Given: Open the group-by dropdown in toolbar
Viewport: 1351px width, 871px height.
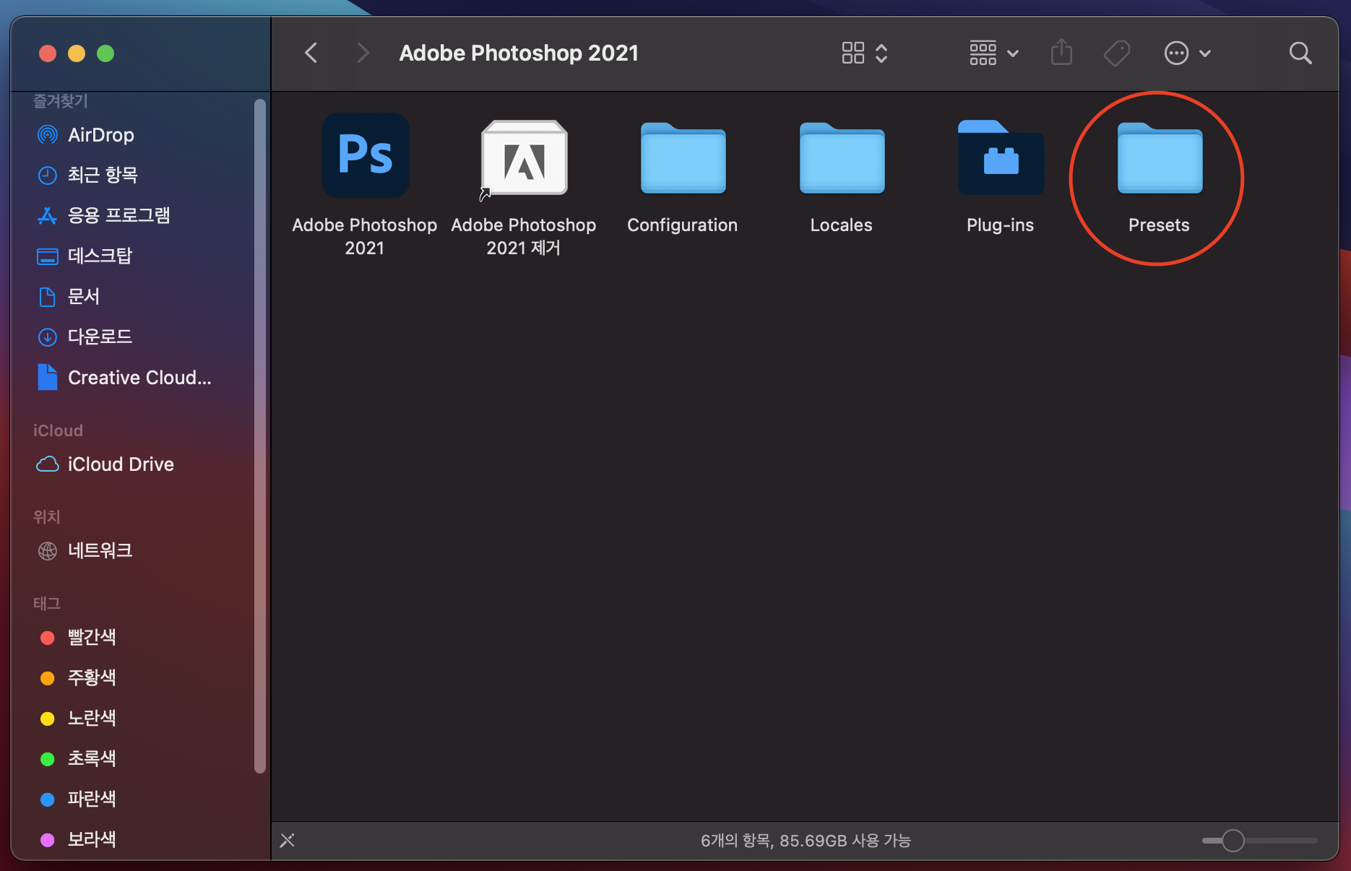Looking at the screenshot, I should pyautogui.click(x=994, y=53).
